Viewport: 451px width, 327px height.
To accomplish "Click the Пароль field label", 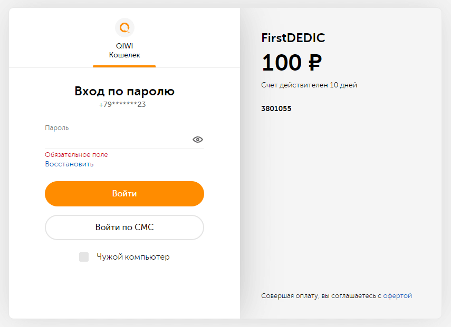I will click(x=56, y=128).
